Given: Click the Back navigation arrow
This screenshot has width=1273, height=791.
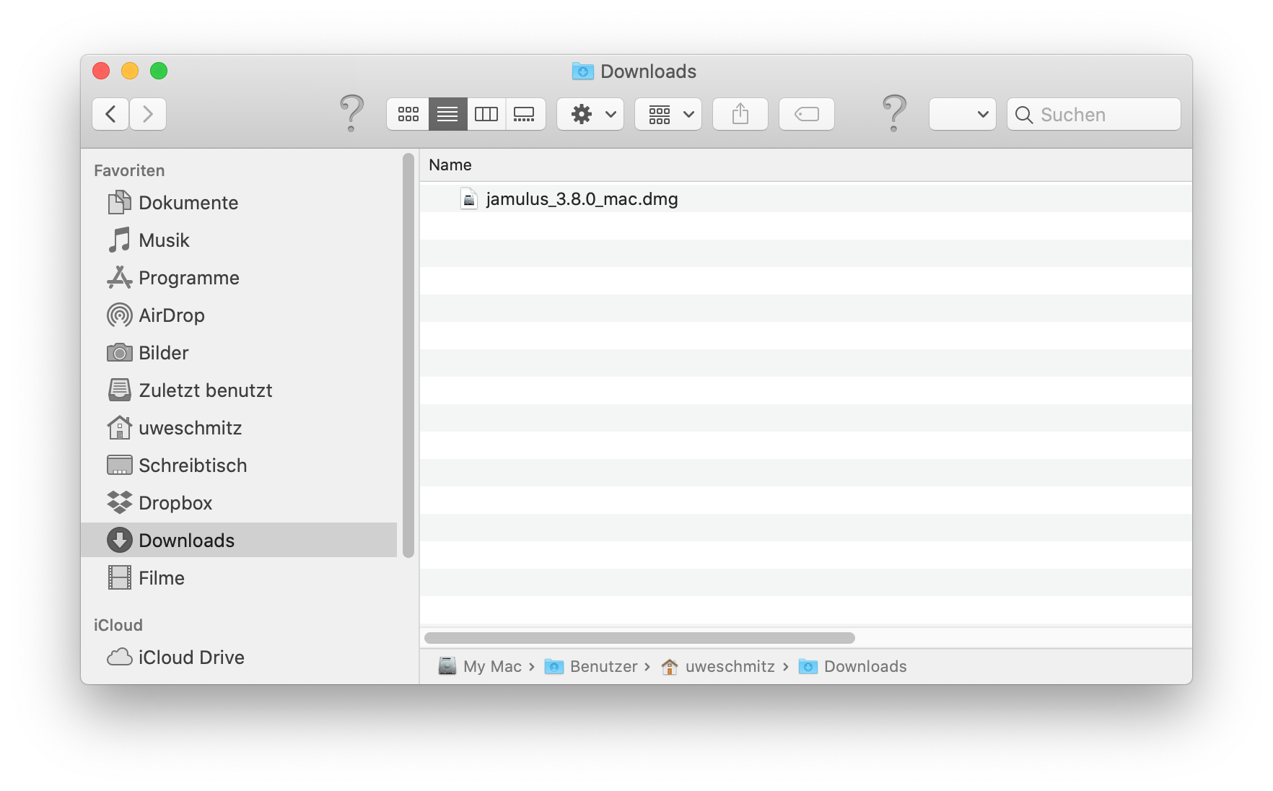Looking at the screenshot, I should click(110, 114).
